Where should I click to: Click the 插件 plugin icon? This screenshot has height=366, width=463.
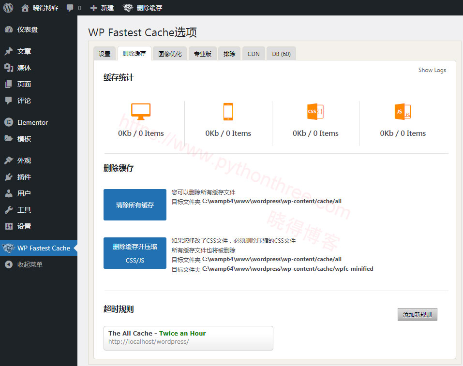coord(9,177)
